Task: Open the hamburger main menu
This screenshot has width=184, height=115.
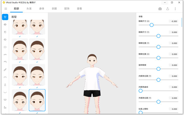Action: (x=6, y=9)
